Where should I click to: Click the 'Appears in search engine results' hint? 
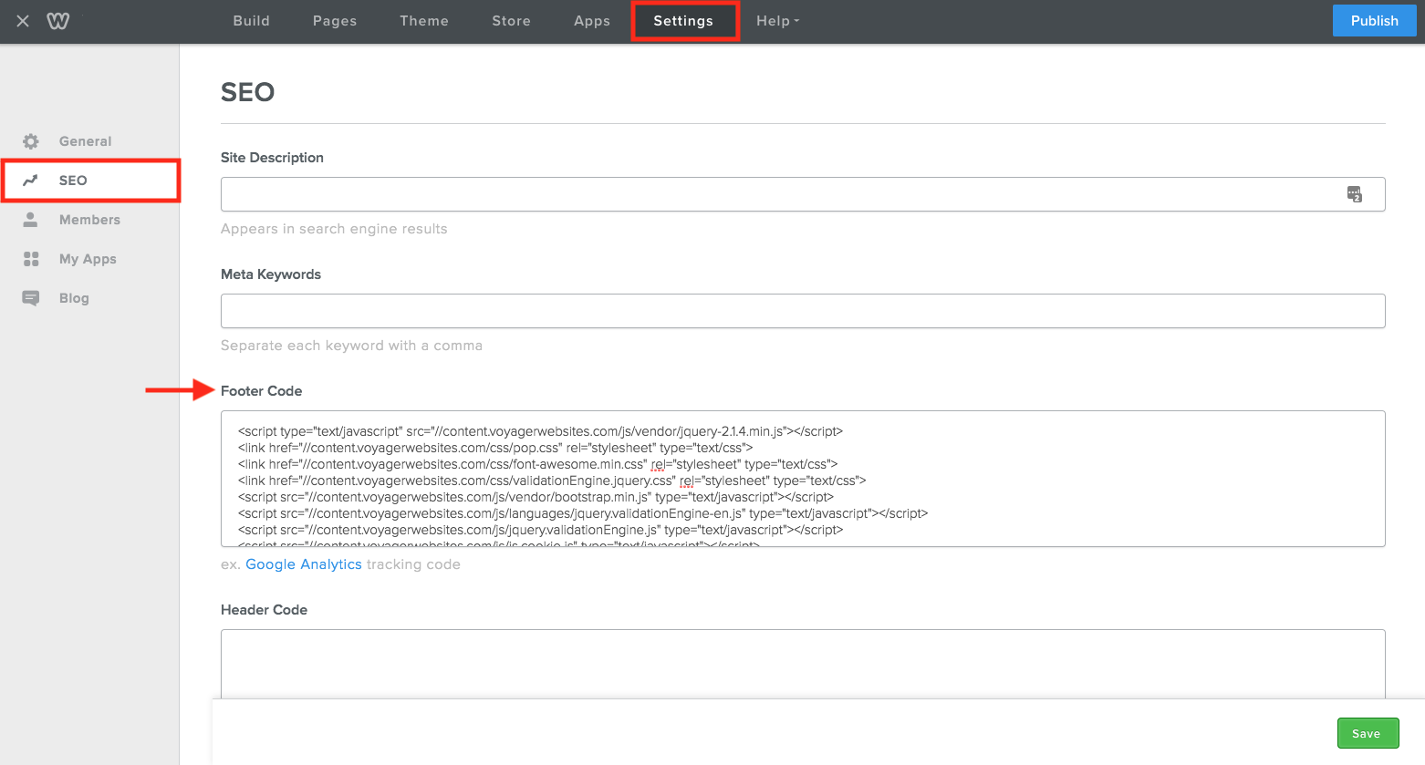click(x=334, y=229)
